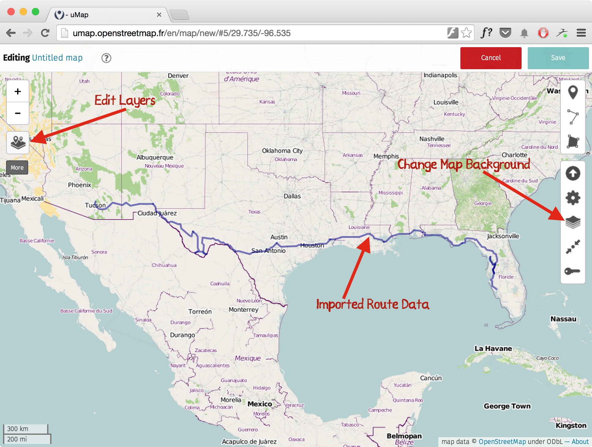Image resolution: width=592 pixels, height=447 pixels.
Task: Select the draw polygon tool
Action: [x=573, y=141]
